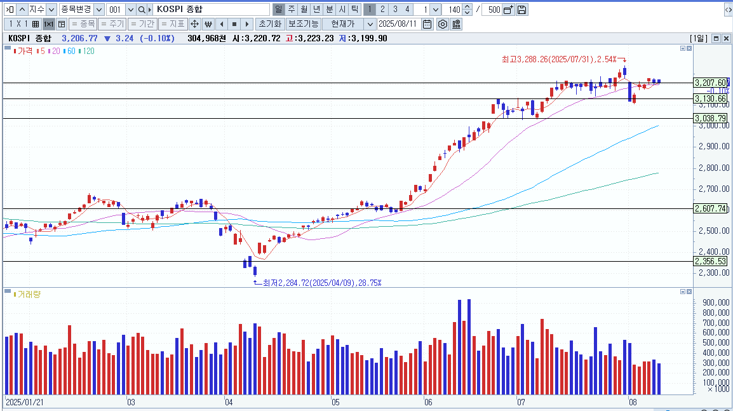Toggle the 1×1 single chart button
The width and height of the screenshot is (733, 411).
pyautogui.click(x=49, y=24)
